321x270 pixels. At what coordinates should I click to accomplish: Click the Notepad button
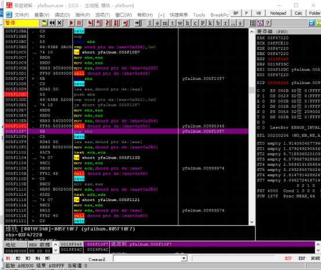278,13
